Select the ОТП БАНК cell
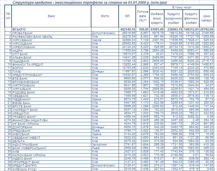 [51, 54]
